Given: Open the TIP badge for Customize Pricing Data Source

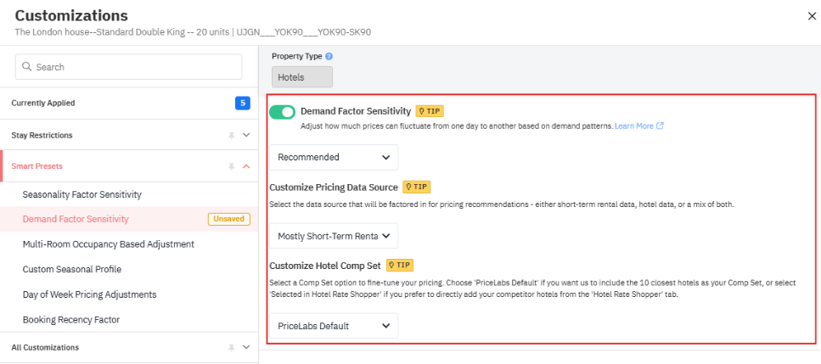Looking at the screenshot, I should (x=417, y=187).
